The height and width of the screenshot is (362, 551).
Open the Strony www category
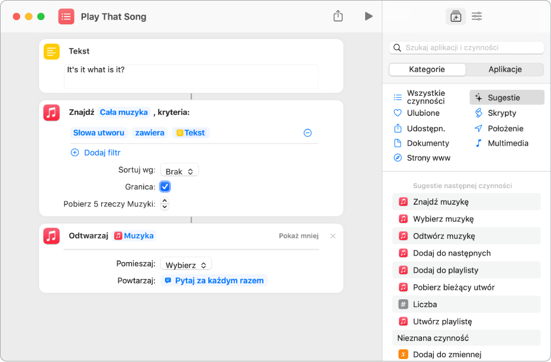[421, 158]
